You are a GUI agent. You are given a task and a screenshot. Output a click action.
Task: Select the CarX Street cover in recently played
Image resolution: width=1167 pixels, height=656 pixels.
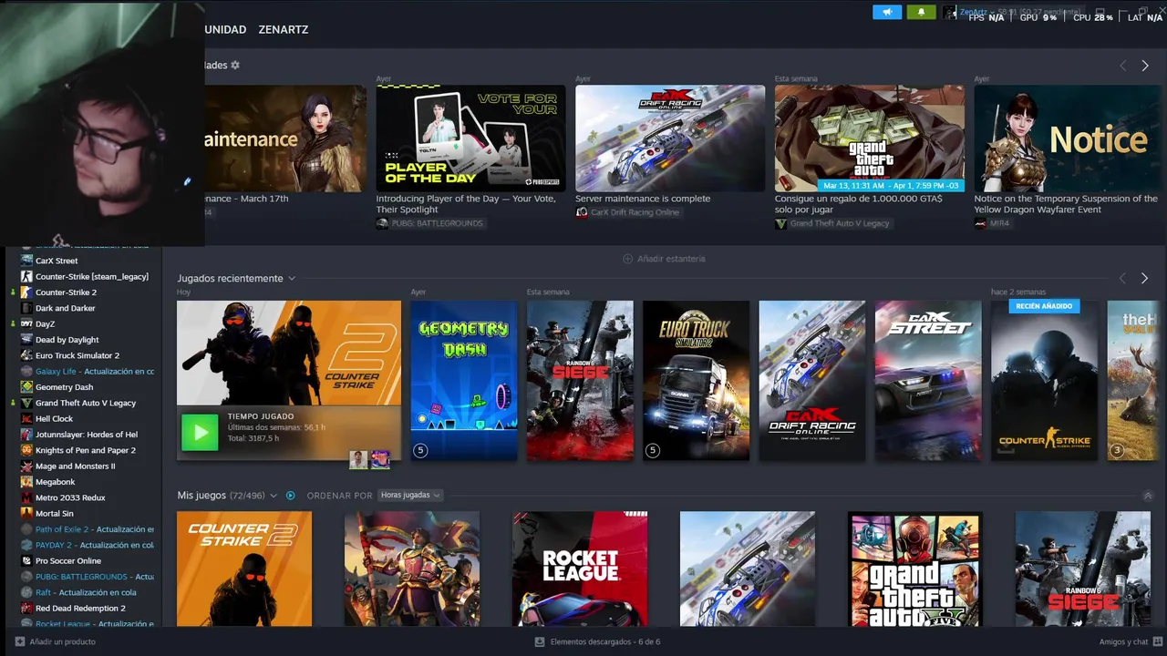point(928,381)
